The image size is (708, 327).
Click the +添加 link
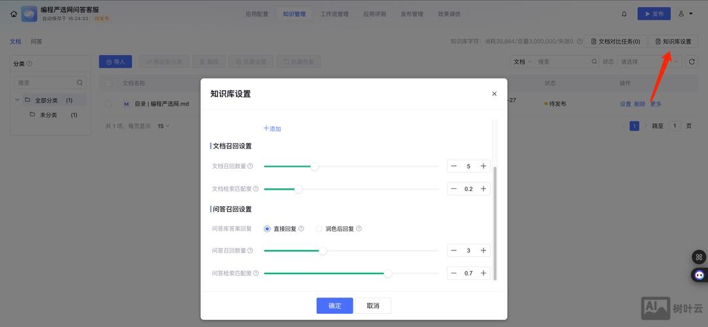pyautogui.click(x=272, y=129)
